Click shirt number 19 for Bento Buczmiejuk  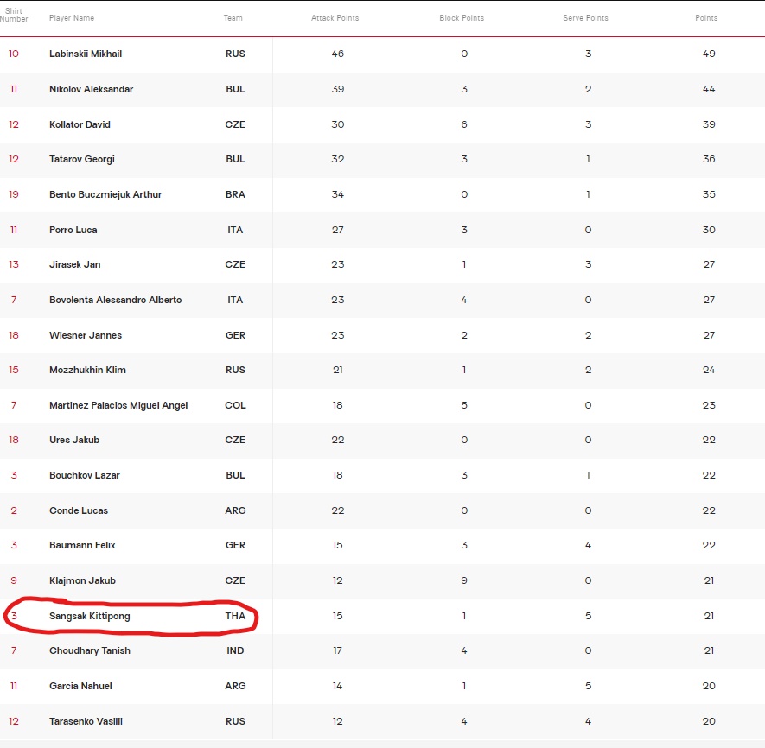click(x=14, y=194)
